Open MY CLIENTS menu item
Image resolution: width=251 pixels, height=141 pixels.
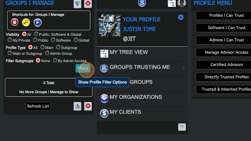click(x=142, y=114)
